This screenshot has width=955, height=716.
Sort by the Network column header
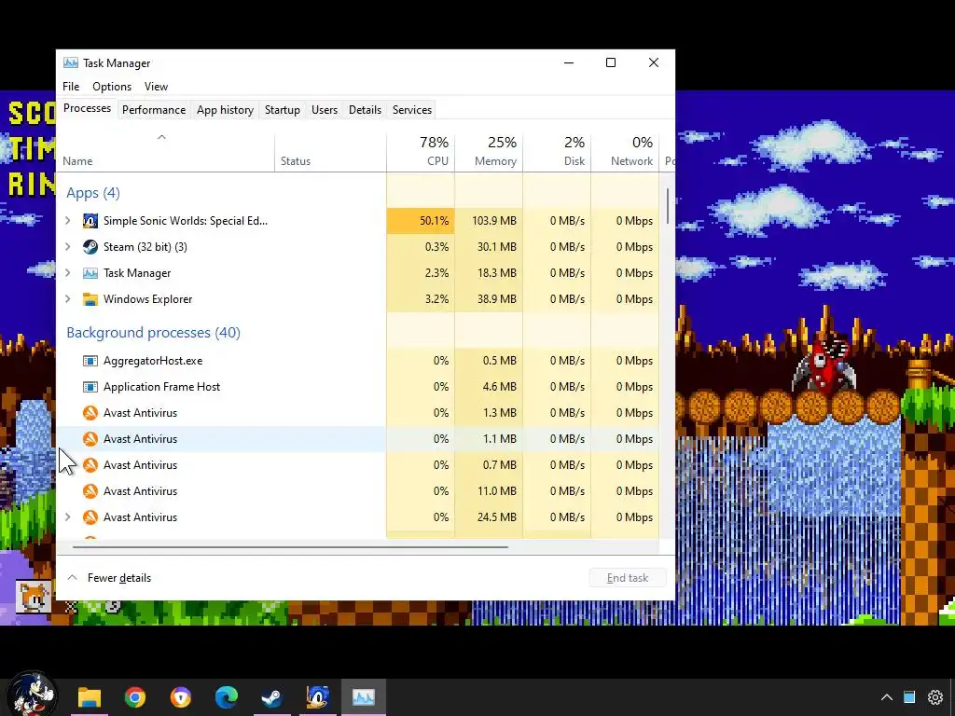[625, 152]
